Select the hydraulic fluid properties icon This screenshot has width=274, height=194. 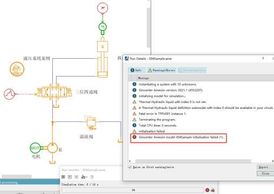pyautogui.click(x=17, y=69)
